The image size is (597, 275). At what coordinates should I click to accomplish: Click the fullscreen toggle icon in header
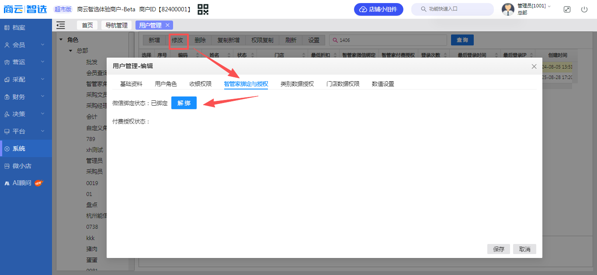[567, 9]
